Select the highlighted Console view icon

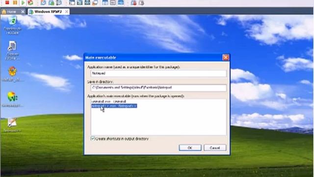coord(121,2)
